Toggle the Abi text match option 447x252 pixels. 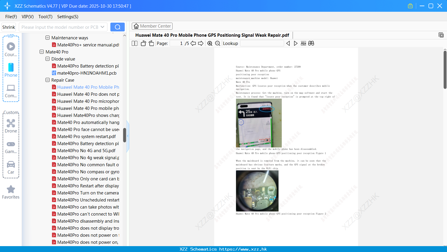(303, 43)
